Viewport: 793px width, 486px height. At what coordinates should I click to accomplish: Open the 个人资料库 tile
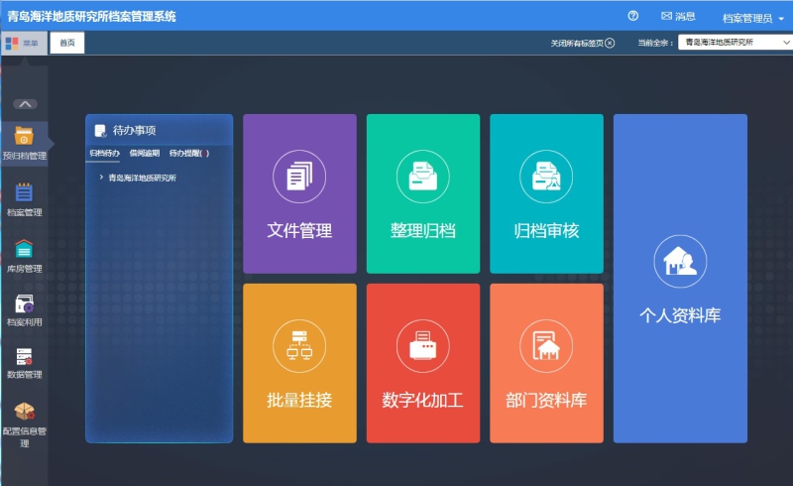pos(680,278)
